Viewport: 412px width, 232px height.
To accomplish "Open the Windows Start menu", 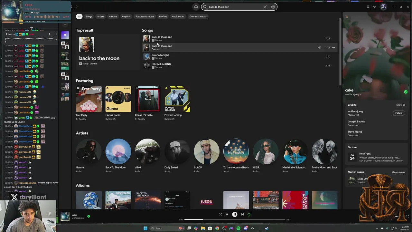I will pyautogui.click(x=145, y=228).
